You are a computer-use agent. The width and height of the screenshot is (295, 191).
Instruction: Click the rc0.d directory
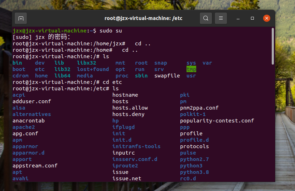188,179
